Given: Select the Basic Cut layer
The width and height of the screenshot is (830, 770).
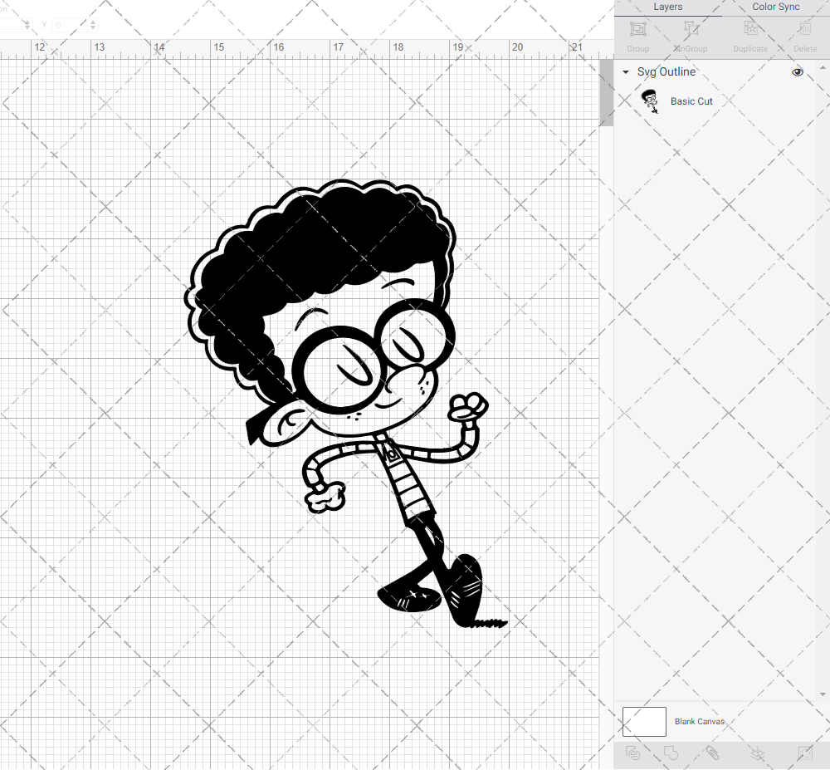Looking at the screenshot, I should (x=691, y=101).
